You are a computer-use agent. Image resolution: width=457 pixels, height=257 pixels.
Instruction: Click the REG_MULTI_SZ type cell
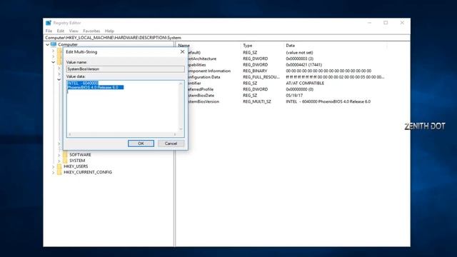tap(257, 101)
